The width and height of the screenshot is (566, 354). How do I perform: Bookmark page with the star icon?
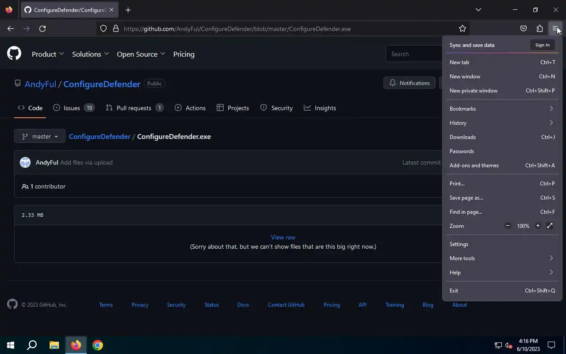463,29
